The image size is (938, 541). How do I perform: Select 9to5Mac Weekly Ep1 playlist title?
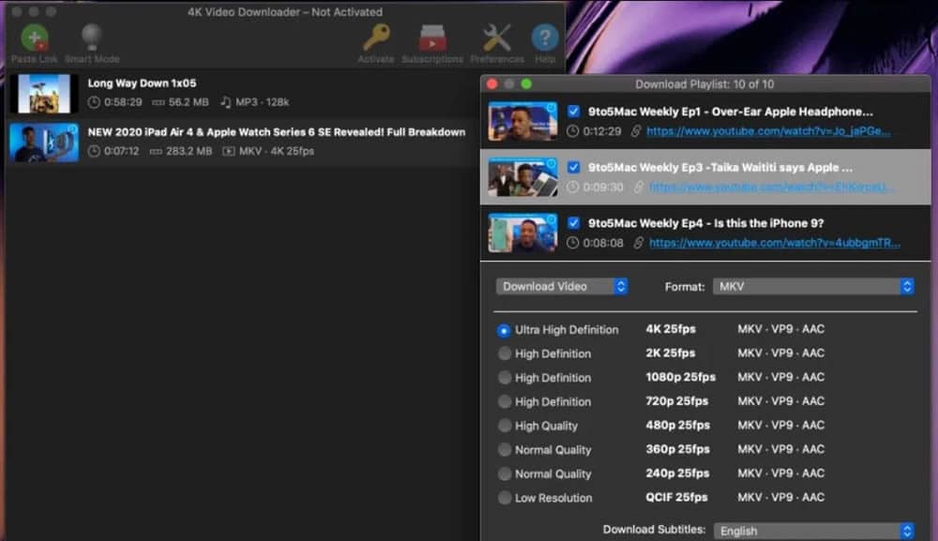pos(731,112)
